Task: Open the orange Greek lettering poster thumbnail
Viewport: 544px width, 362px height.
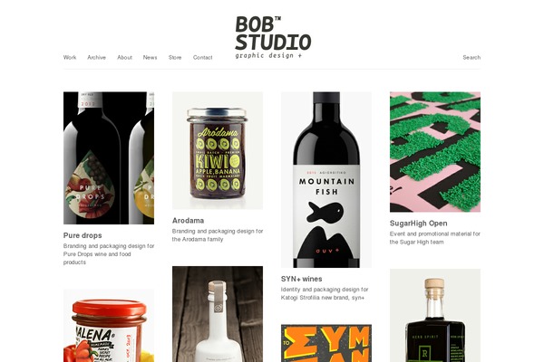Action: 326,343
